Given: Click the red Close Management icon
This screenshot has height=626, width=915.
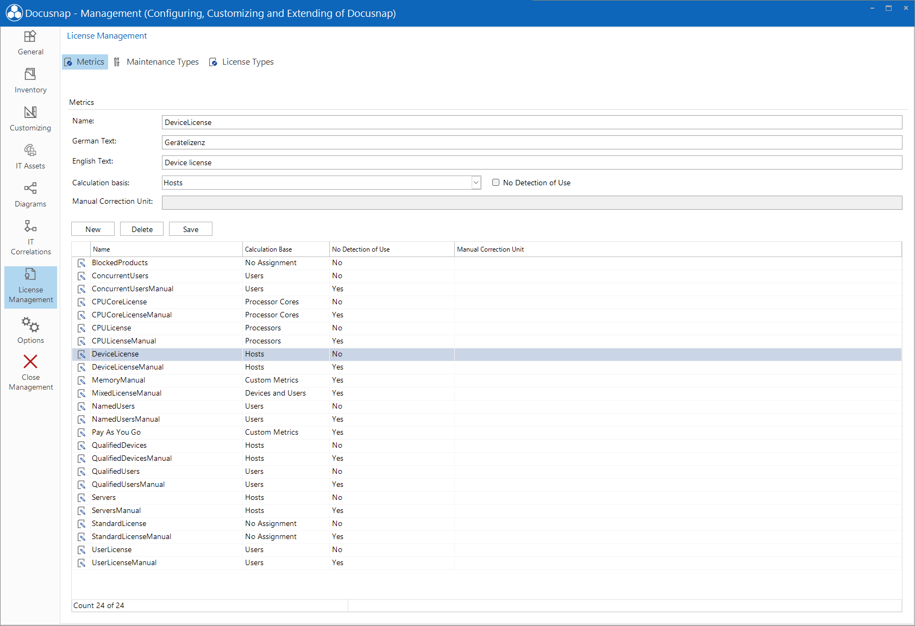Looking at the screenshot, I should point(30,361).
